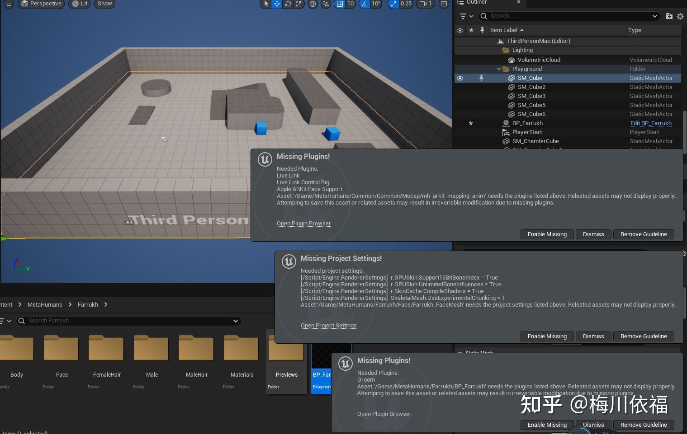Toggle world/local coordinate space globe icon
Screen dimensions: 687x434
[313, 4]
